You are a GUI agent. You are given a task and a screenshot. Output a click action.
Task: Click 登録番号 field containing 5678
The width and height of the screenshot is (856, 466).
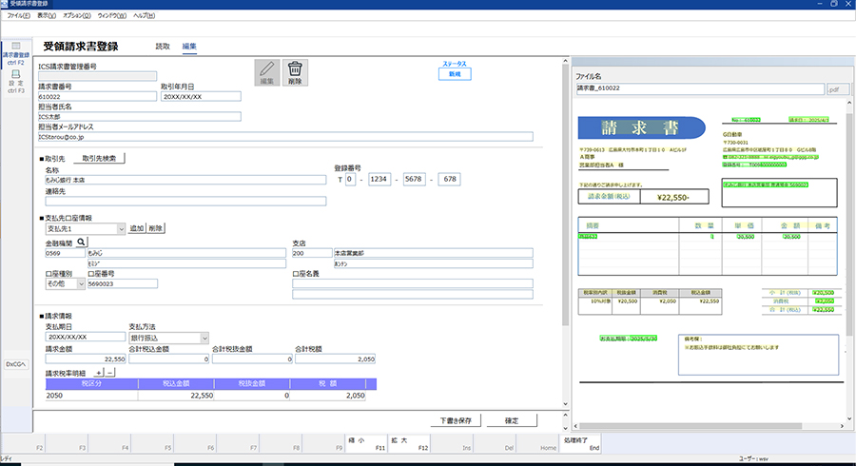point(415,179)
